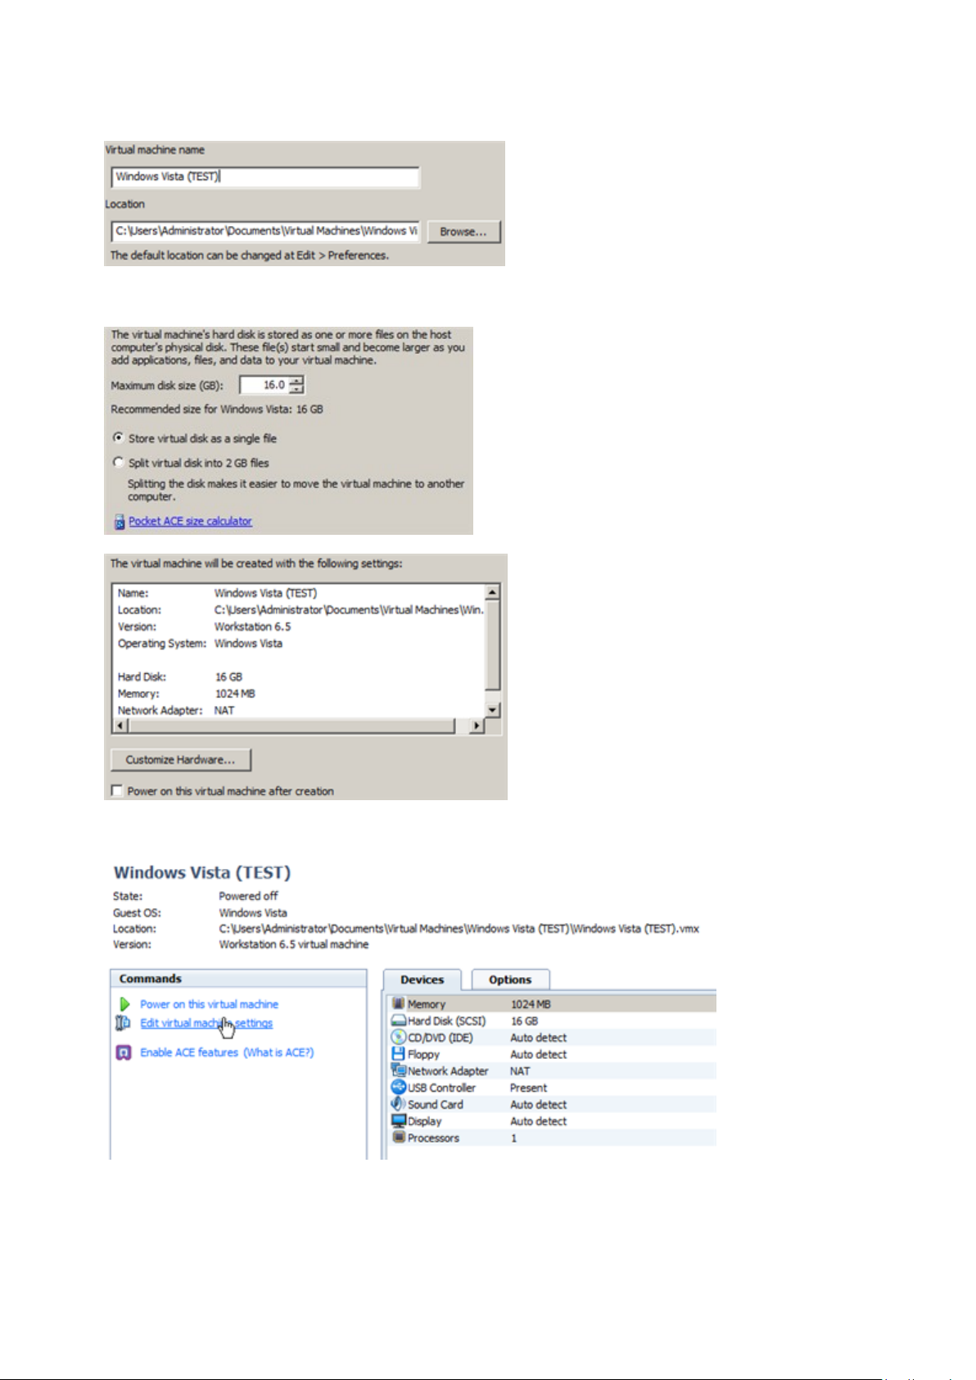The width and height of the screenshot is (976, 1380).
Task: Click the Edit virtual machine settings icon
Action: 123,1023
